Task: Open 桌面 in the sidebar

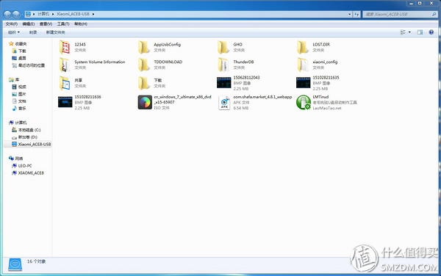Action: click(19, 58)
